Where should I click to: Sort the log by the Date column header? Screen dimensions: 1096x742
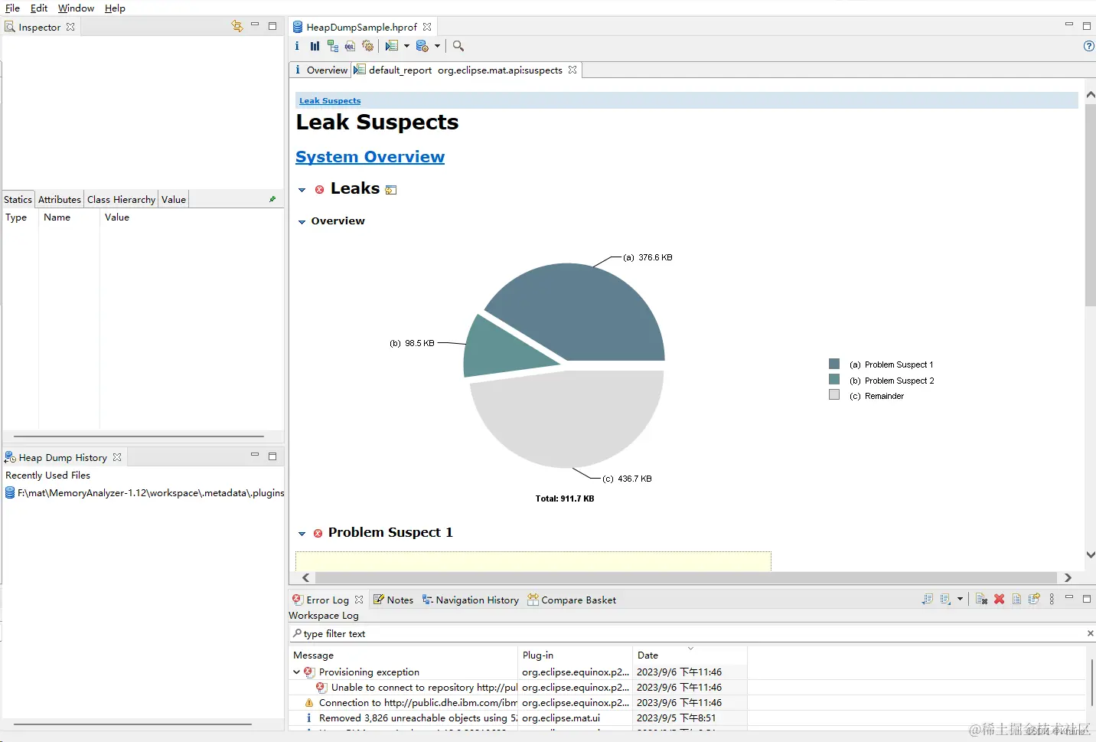tap(690, 655)
